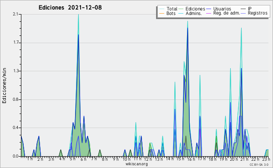This screenshot has width=273, height=168.
Task: Click the IP legend entry
Action: pyautogui.click(x=250, y=9)
